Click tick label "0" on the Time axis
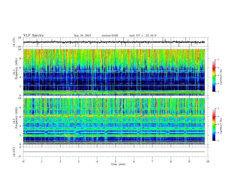This screenshot has width=234, height=181. 23,161
